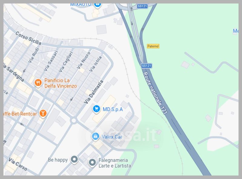The width and height of the screenshot is (242, 179).
Task: Click the roundabout below Via Dalmazia
Action: [x=74, y=120]
